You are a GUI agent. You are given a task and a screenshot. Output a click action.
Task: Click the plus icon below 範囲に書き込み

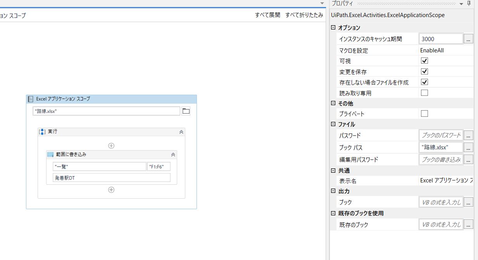point(111,190)
